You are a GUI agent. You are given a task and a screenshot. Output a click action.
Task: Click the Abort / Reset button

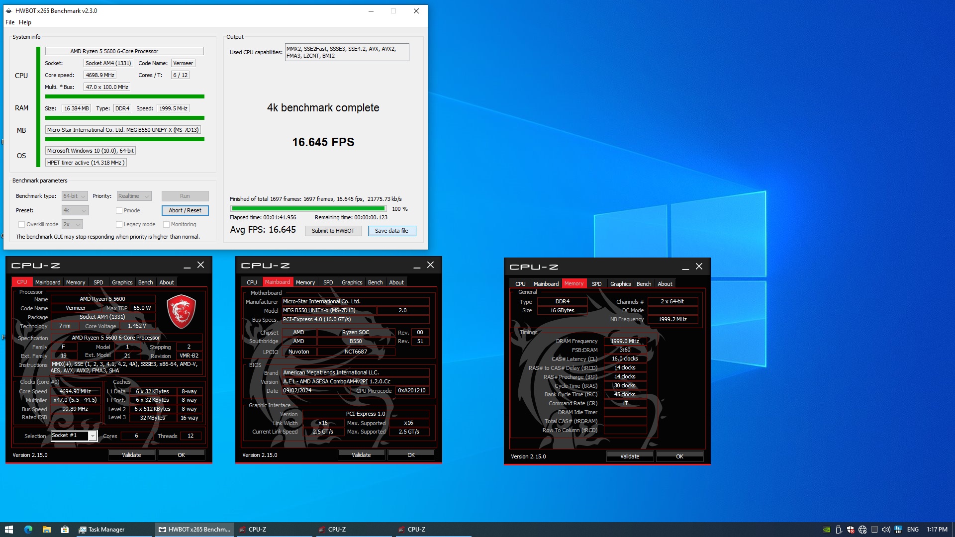coord(185,211)
